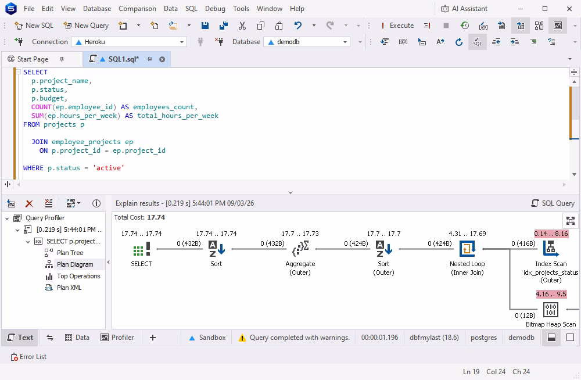
Task: Collapse the 5:44:01 PM profiler session node
Action: coord(17,230)
